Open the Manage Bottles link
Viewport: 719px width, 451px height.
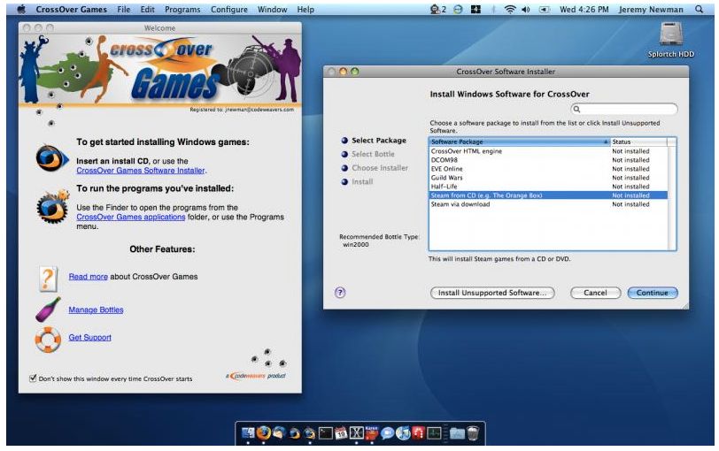coord(96,310)
